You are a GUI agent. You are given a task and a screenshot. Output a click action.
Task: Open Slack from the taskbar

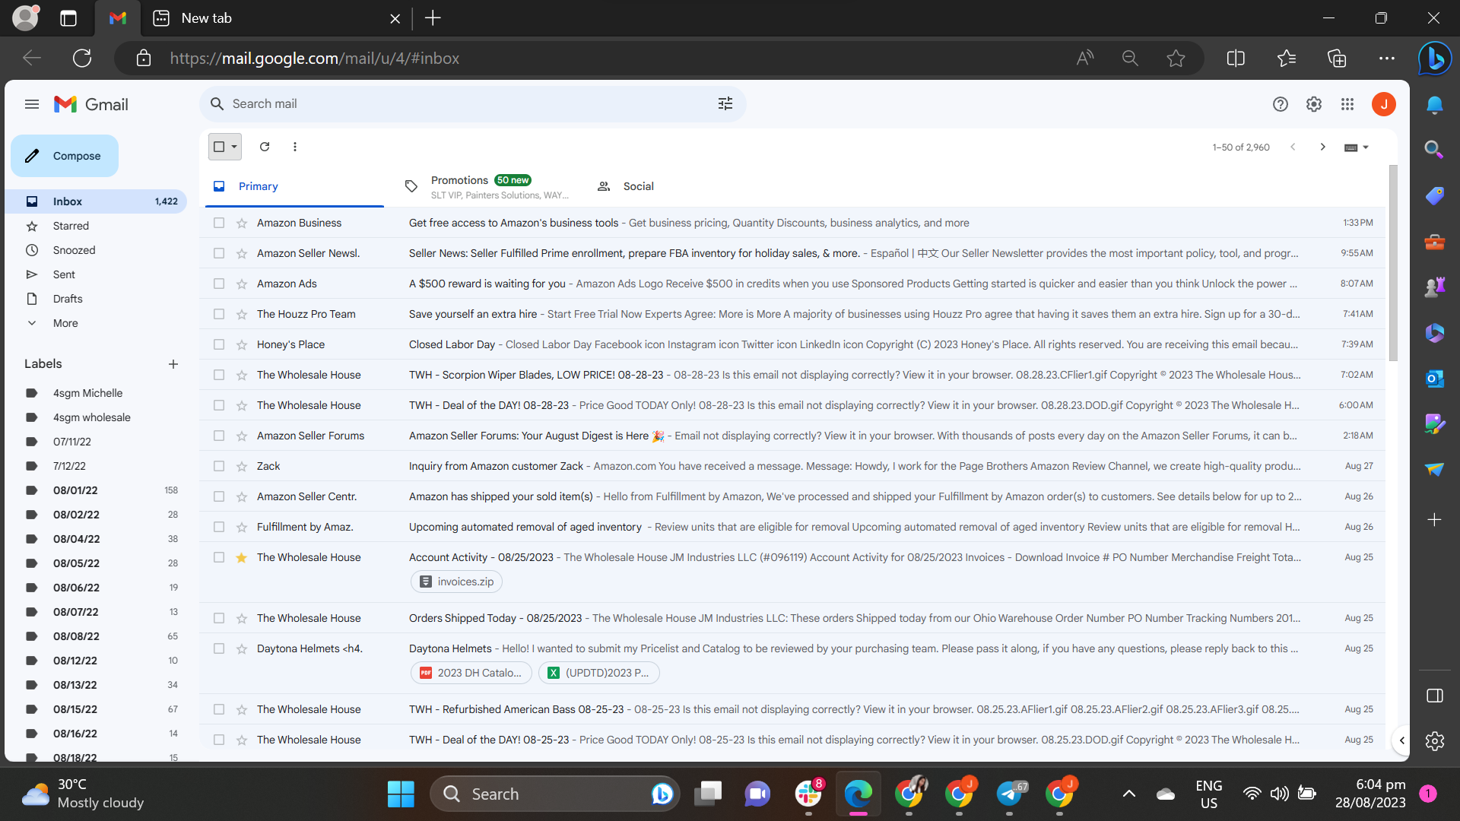[x=809, y=794]
